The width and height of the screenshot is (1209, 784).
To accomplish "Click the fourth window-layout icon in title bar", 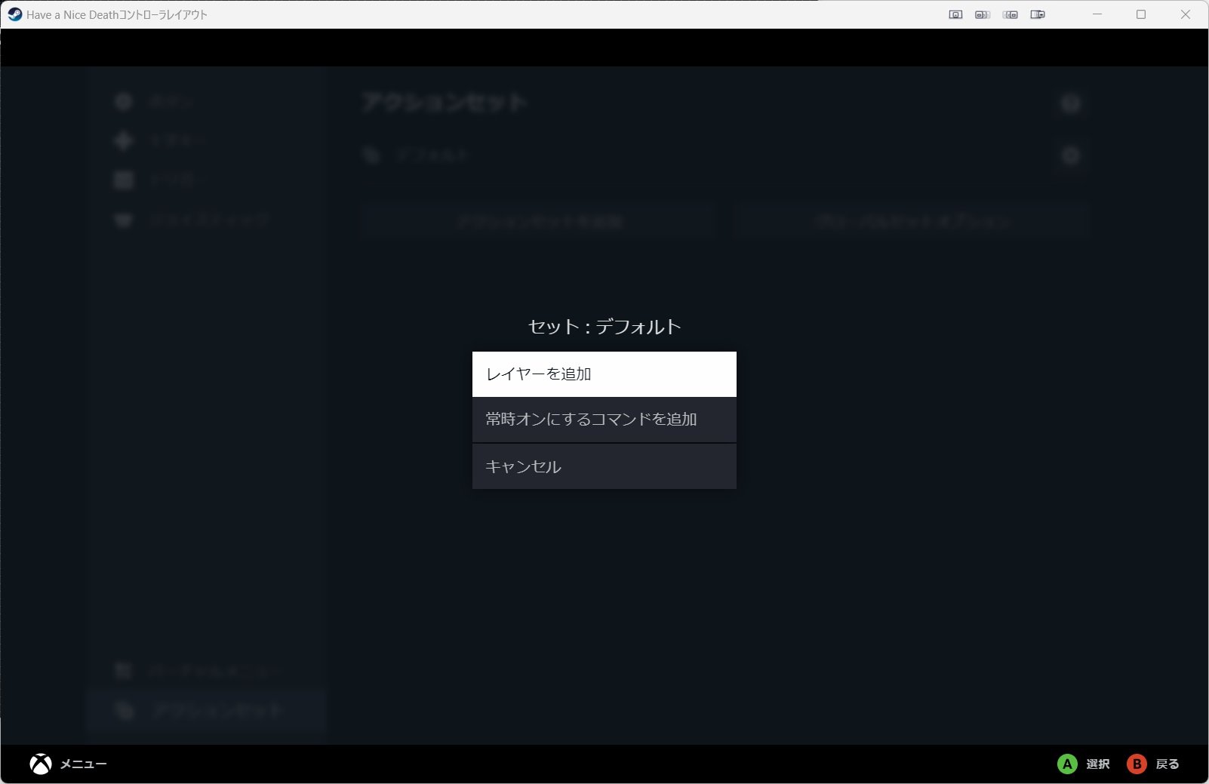I will pyautogui.click(x=1038, y=14).
